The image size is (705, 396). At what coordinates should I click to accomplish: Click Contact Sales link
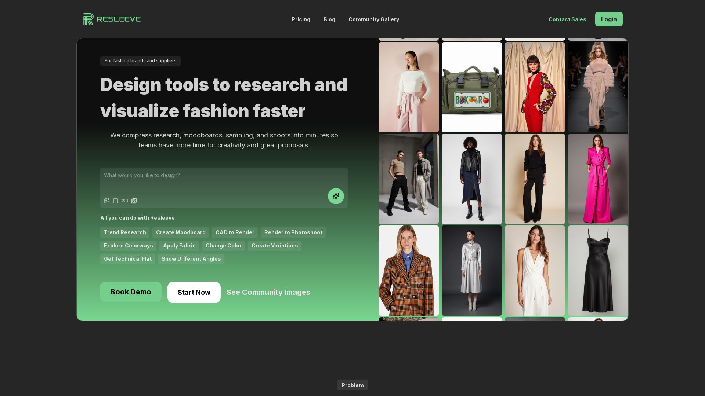pyautogui.click(x=567, y=19)
